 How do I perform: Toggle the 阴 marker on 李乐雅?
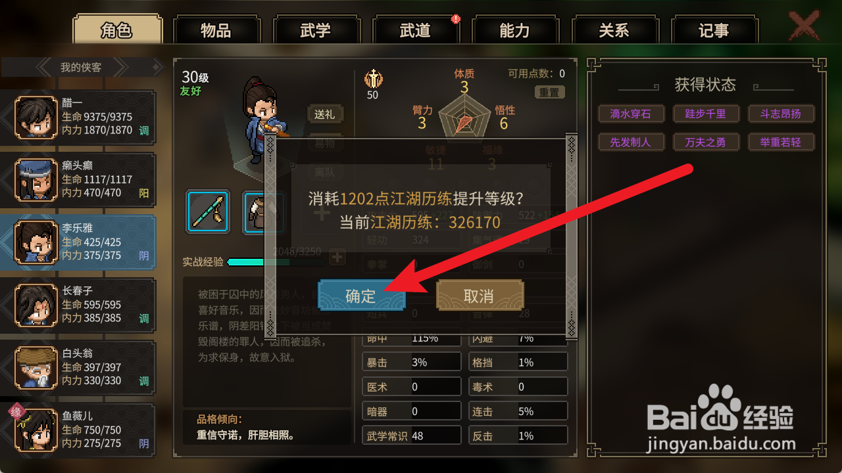point(144,256)
